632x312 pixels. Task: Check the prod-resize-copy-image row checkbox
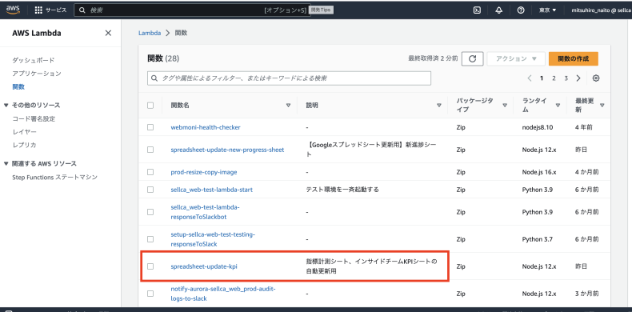coord(150,172)
